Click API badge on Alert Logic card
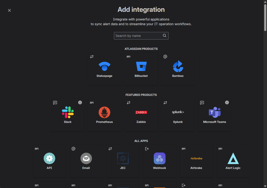The image size is (267, 188). pyautogui.click(x=220, y=149)
